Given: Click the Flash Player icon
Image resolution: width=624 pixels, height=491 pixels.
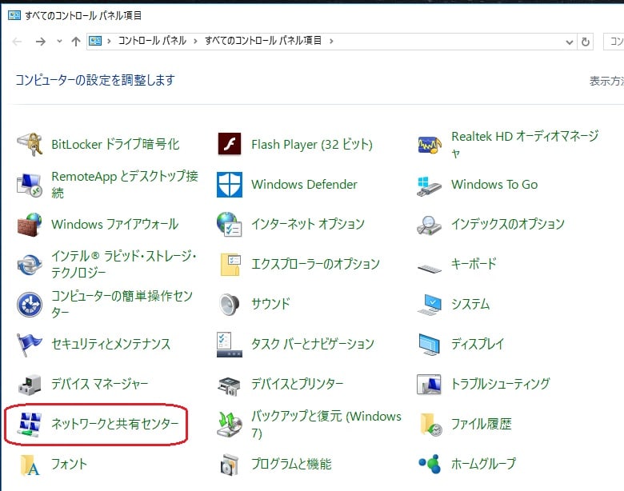Looking at the screenshot, I should tap(230, 144).
